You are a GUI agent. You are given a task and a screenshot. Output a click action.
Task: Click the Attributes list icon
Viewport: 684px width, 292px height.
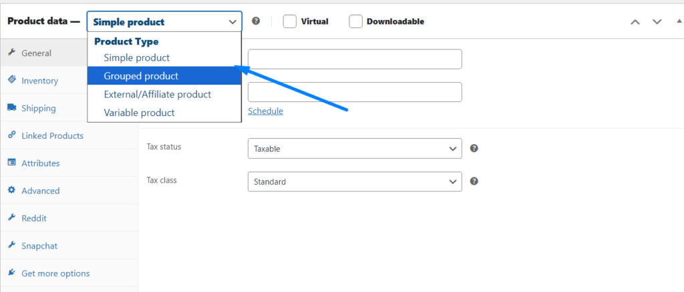pos(12,163)
